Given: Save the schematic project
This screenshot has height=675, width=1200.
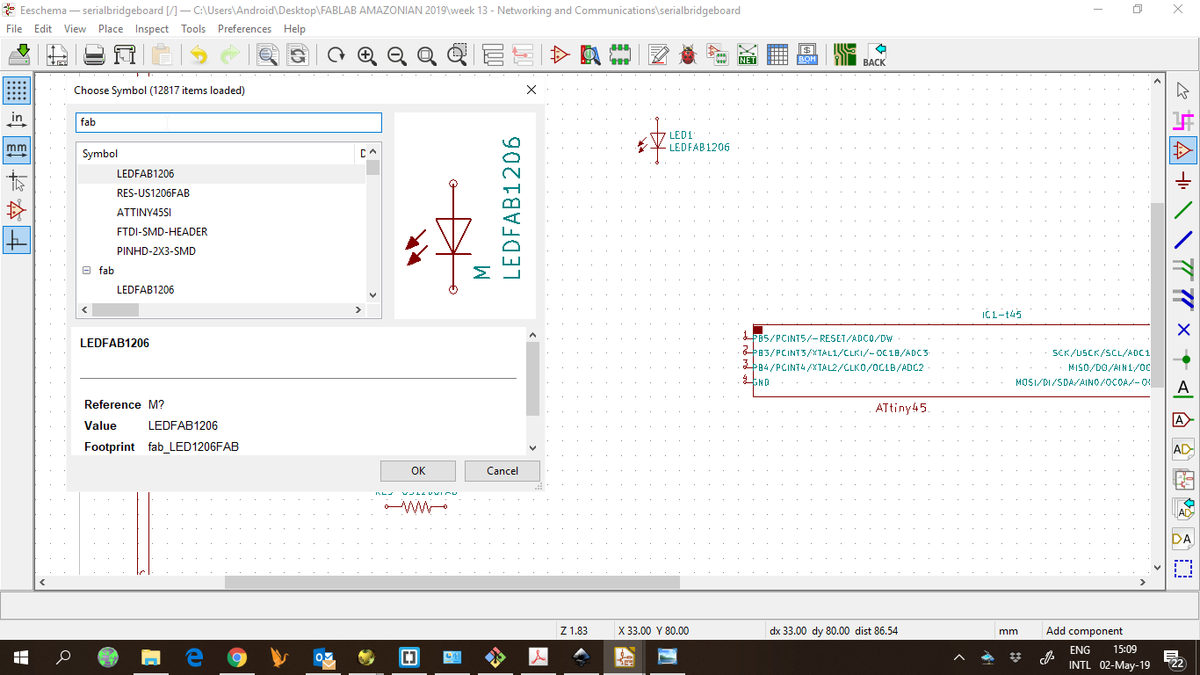Looking at the screenshot, I should [19, 55].
